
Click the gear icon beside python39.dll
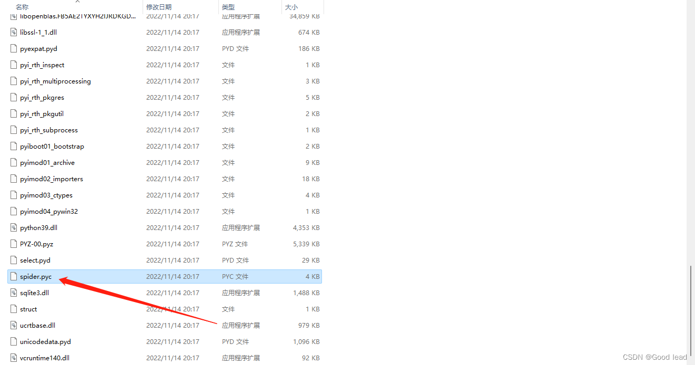(13, 227)
